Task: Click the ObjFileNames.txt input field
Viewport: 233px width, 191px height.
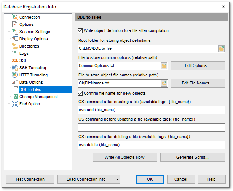Action: point(119,83)
